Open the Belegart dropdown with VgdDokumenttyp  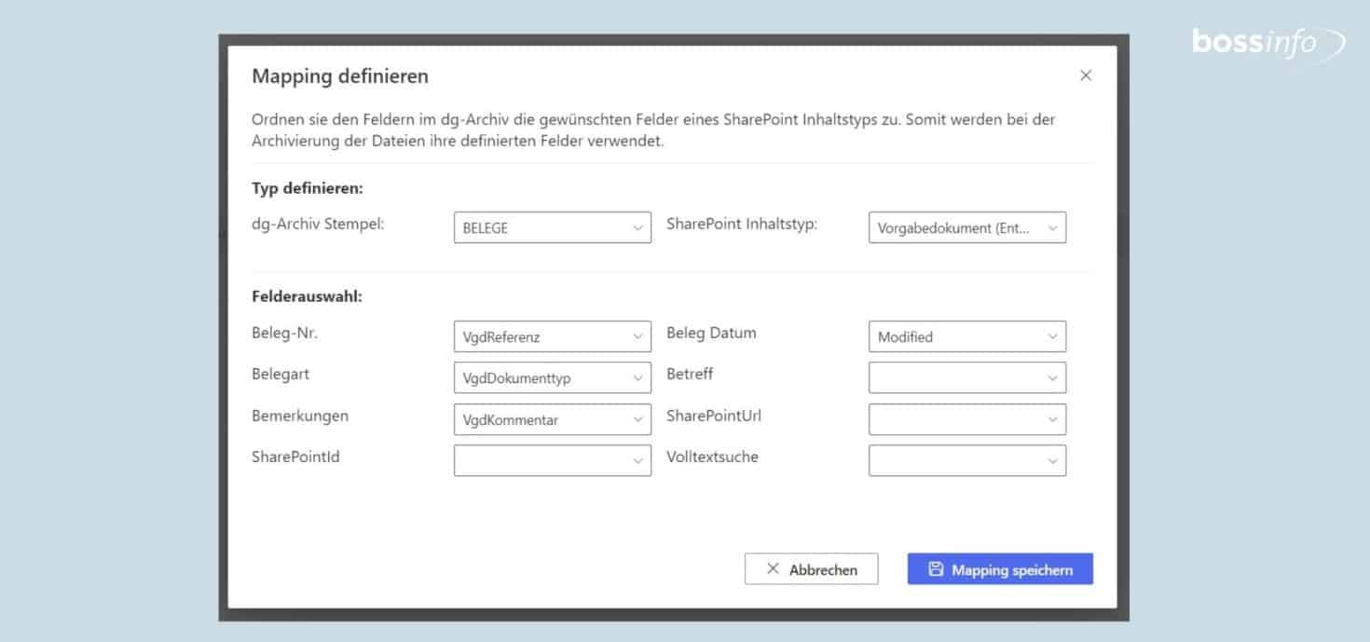pyautogui.click(x=552, y=377)
